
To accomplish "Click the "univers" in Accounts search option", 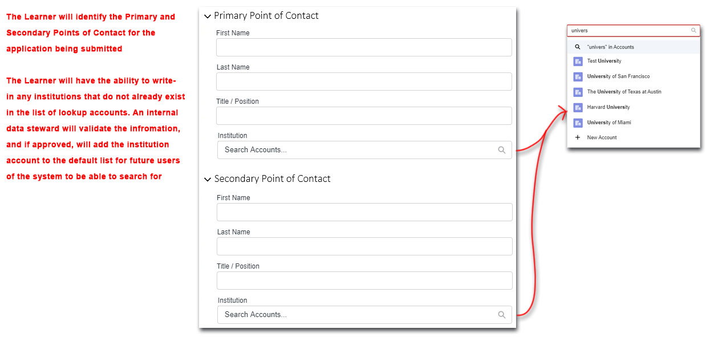I will coord(610,47).
